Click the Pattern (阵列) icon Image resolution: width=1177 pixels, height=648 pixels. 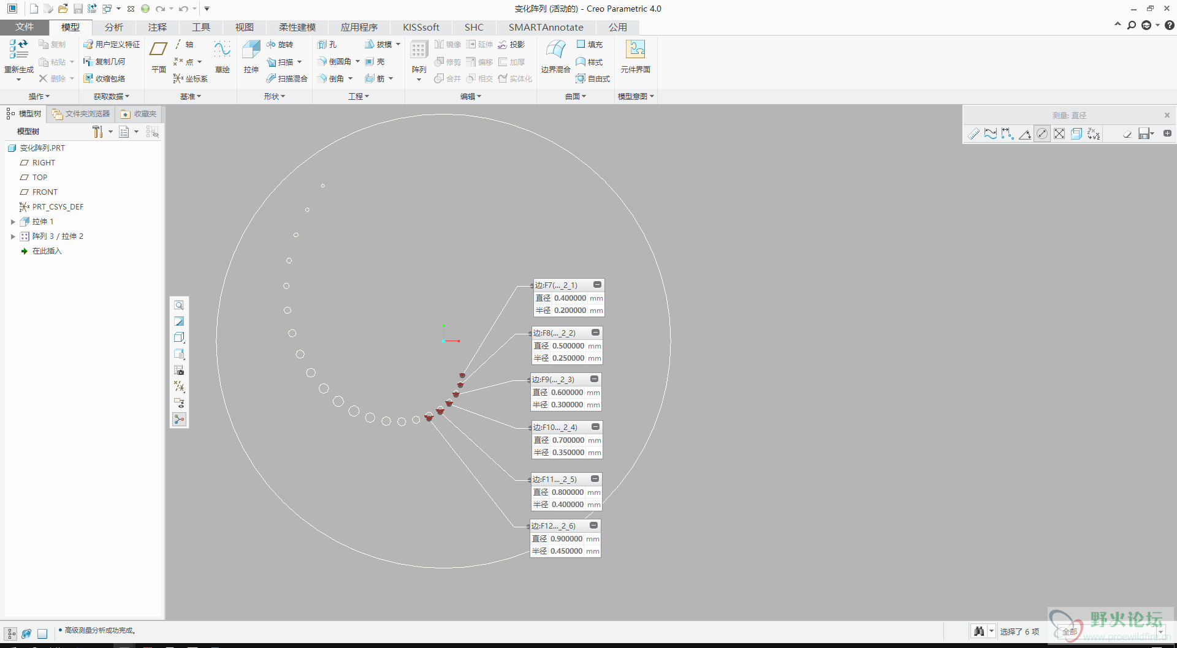(x=419, y=50)
